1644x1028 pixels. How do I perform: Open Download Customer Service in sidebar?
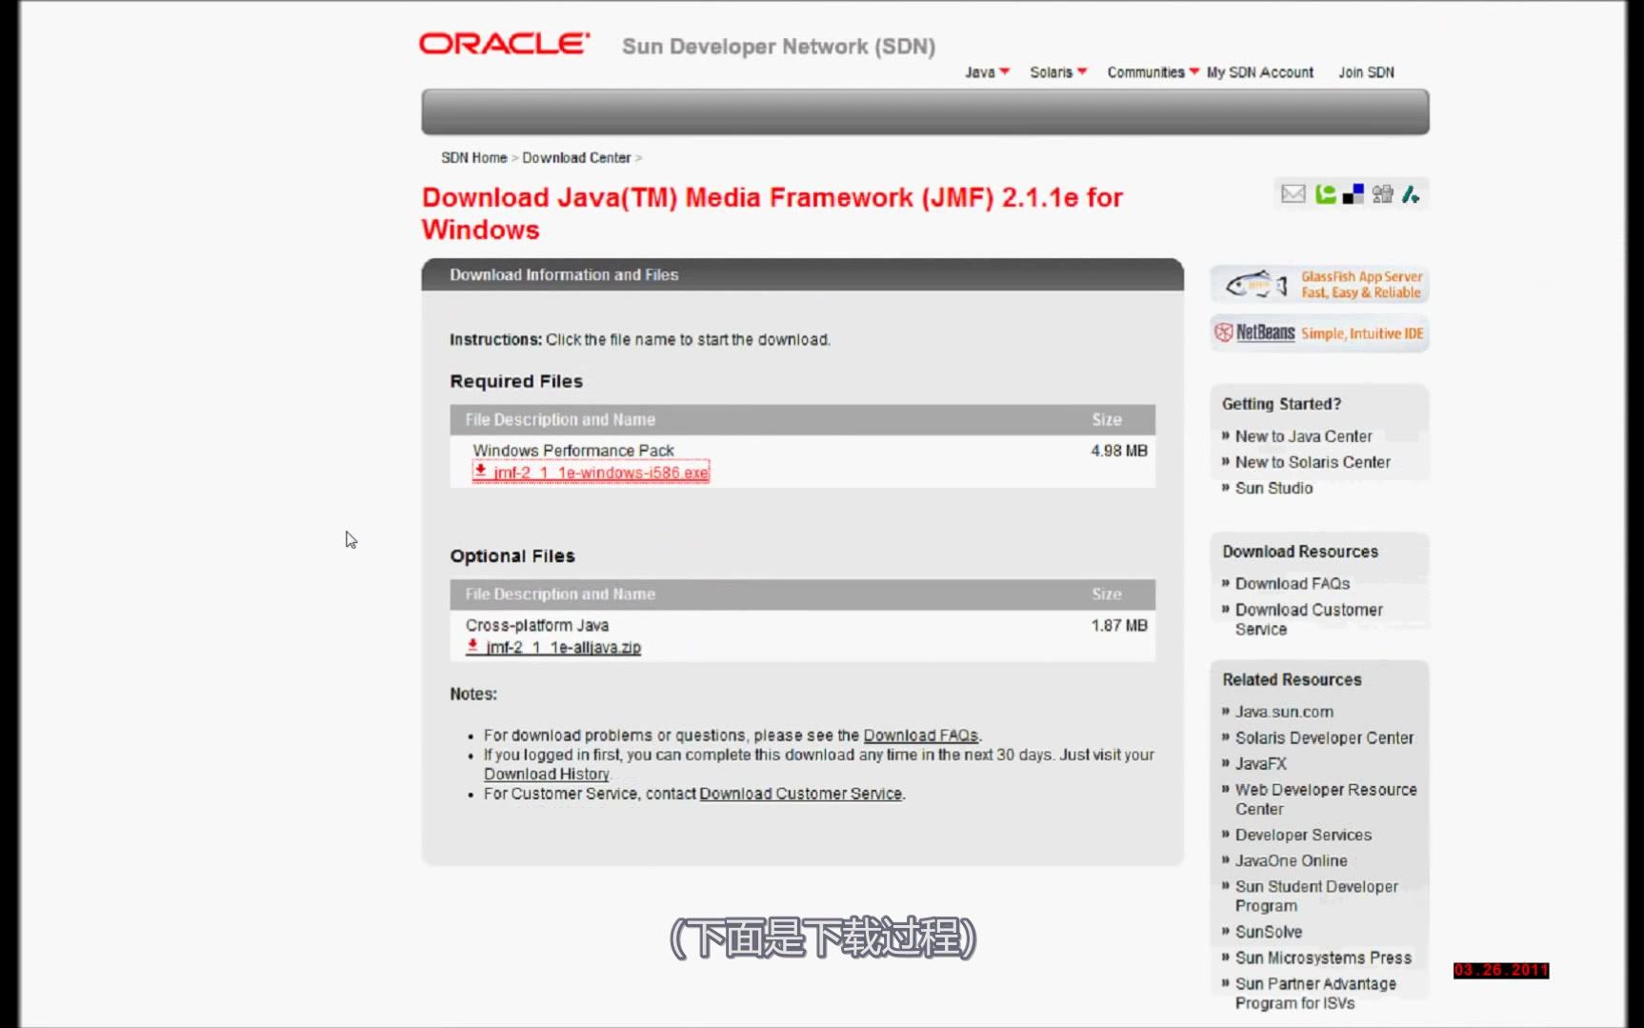[x=1309, y=619]
